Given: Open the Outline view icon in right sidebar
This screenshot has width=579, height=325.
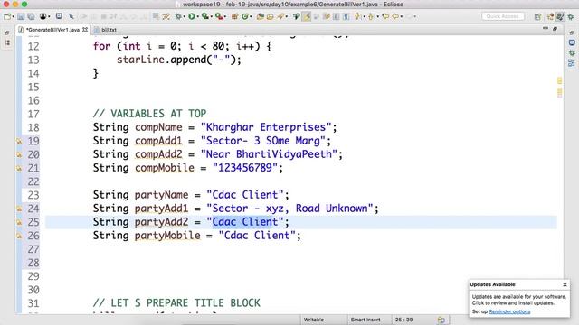Looking at the screenshot, I should pos(572,63).
